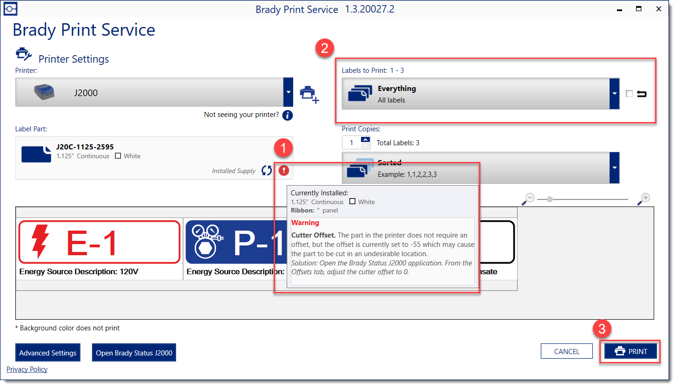Click the zoom in magnifier icon

(644, 199)
